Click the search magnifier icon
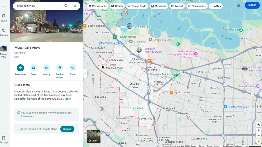The width and height of the screenshot is (262, 147). point(66,6)
